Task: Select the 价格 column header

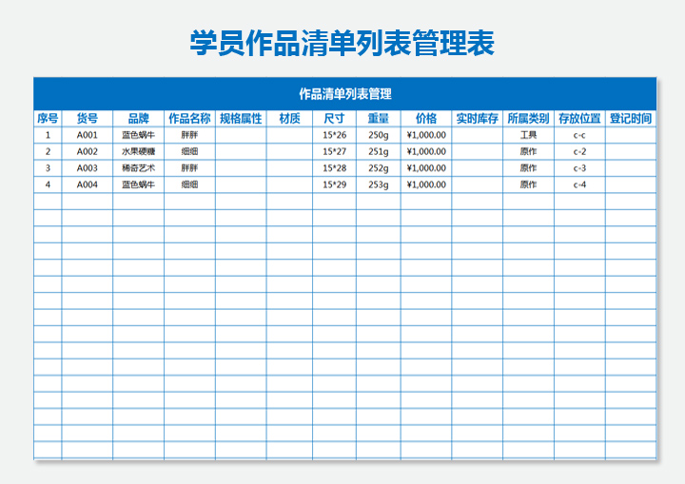Action: [426, 118]
